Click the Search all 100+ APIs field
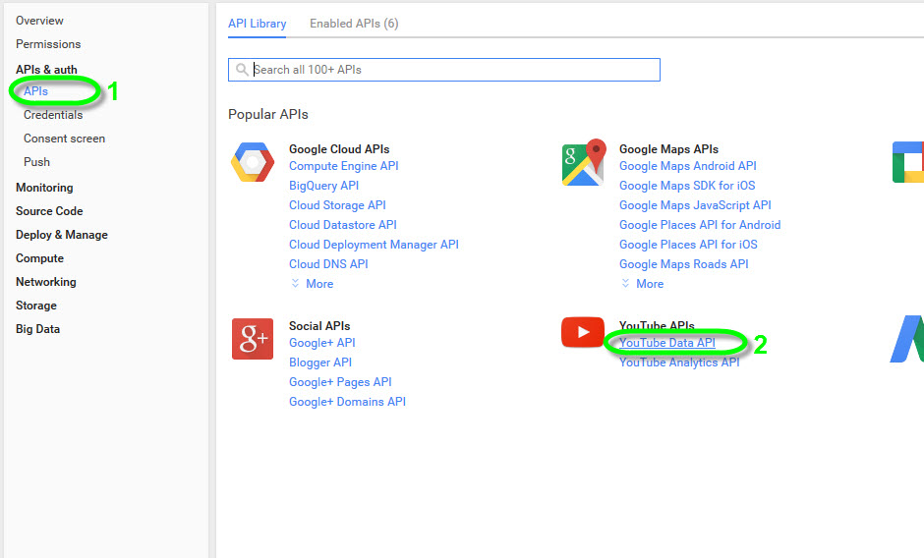 point(452,70)
